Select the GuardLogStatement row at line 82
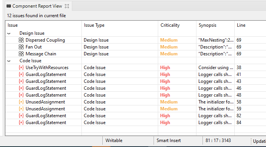 [136, 116]
